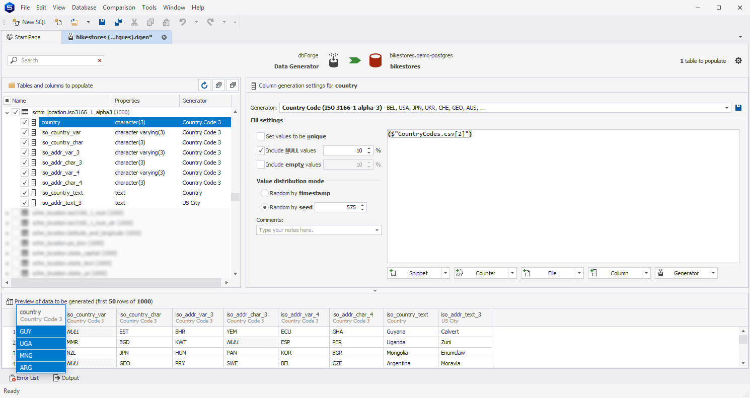The width and height of the screenshot is (750, 398).
Task: Click the Counter button
Action: click(x=481, y=273)
